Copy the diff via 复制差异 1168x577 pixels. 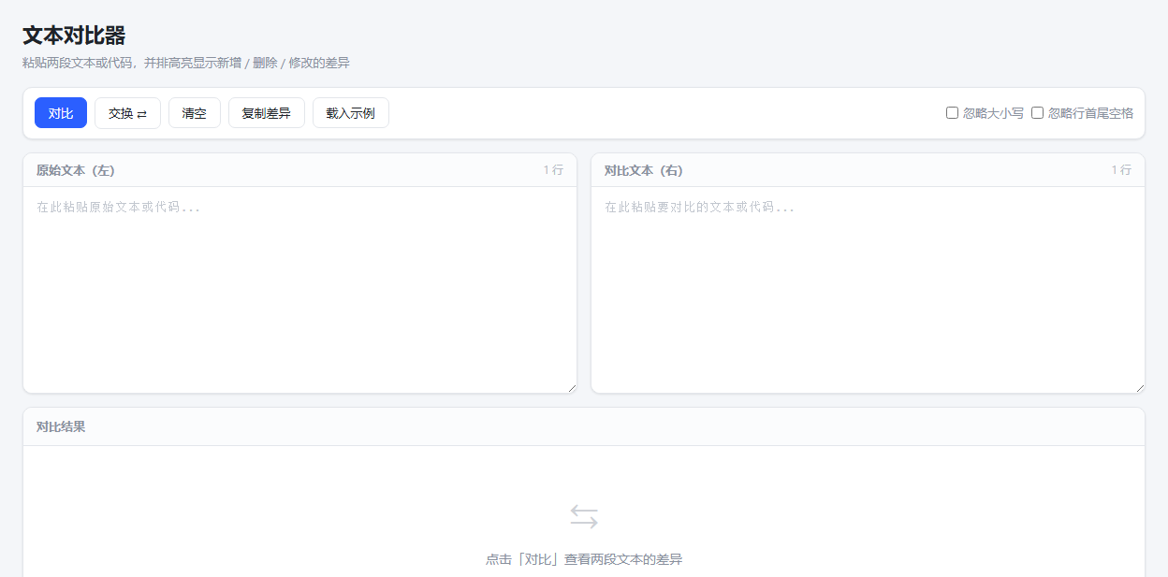(267, 113)
